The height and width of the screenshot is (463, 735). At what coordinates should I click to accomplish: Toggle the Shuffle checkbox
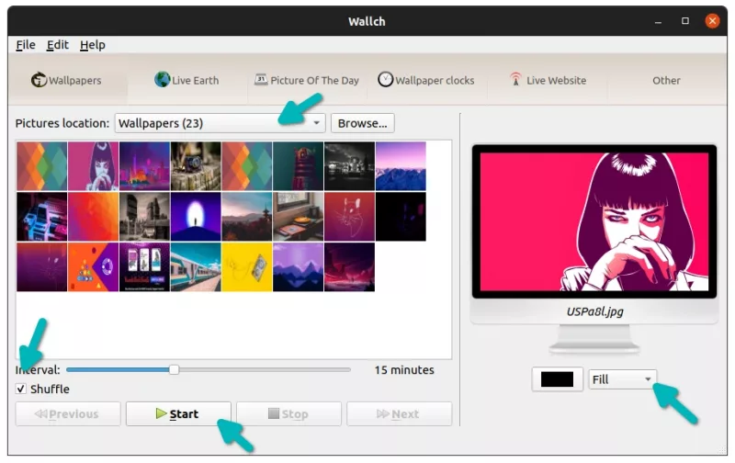click(x=20, y=389)
